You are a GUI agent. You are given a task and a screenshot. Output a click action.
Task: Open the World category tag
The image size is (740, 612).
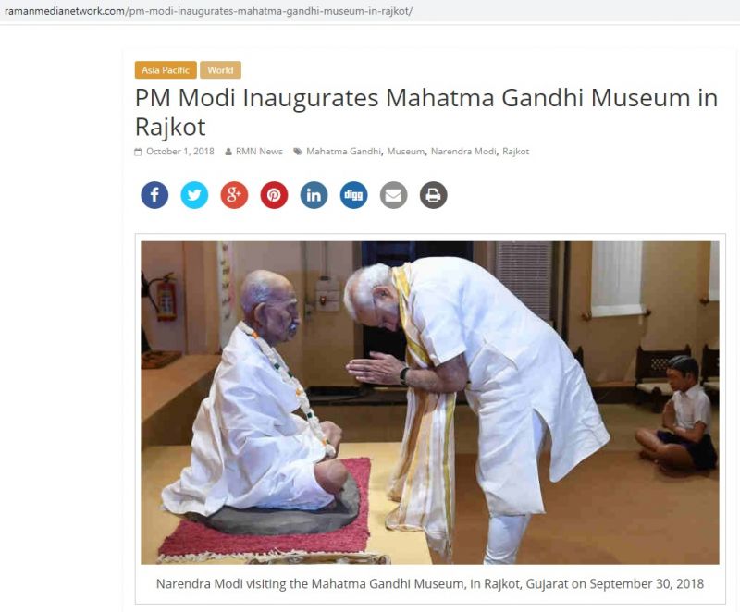point(220,70)
